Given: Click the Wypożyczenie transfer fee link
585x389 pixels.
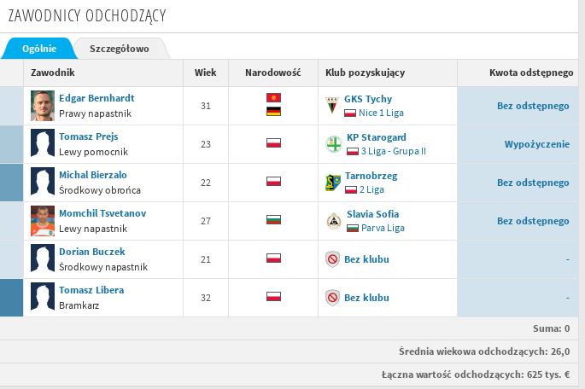Looking at the screenshot, I should [x=536, y=144].
